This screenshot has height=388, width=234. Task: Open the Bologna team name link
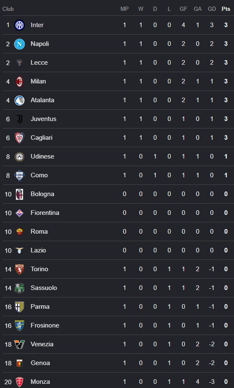[x=42, y=194]
